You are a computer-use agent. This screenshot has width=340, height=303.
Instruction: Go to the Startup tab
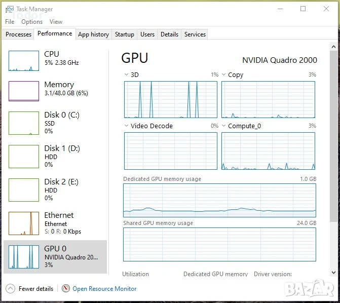click(125, 34)
